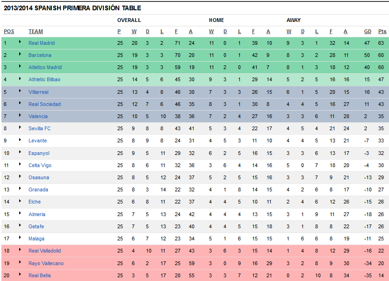The height and width of the screenshot is (281, 389).
Task: Expand the Villarreal row arrow
Action: pos(20,91)
